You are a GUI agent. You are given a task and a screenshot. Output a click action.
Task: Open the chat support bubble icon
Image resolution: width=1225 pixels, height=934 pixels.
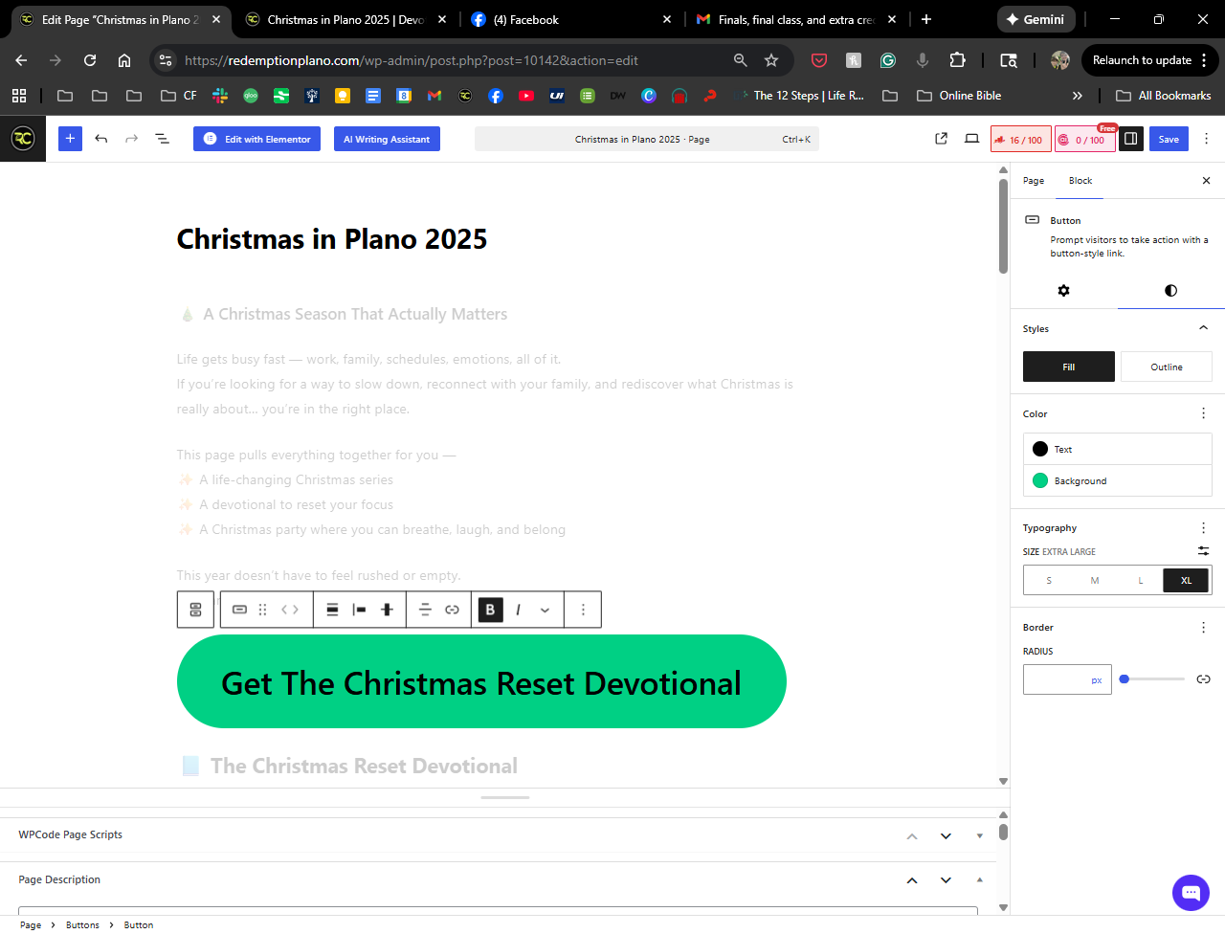point(1191,893)
